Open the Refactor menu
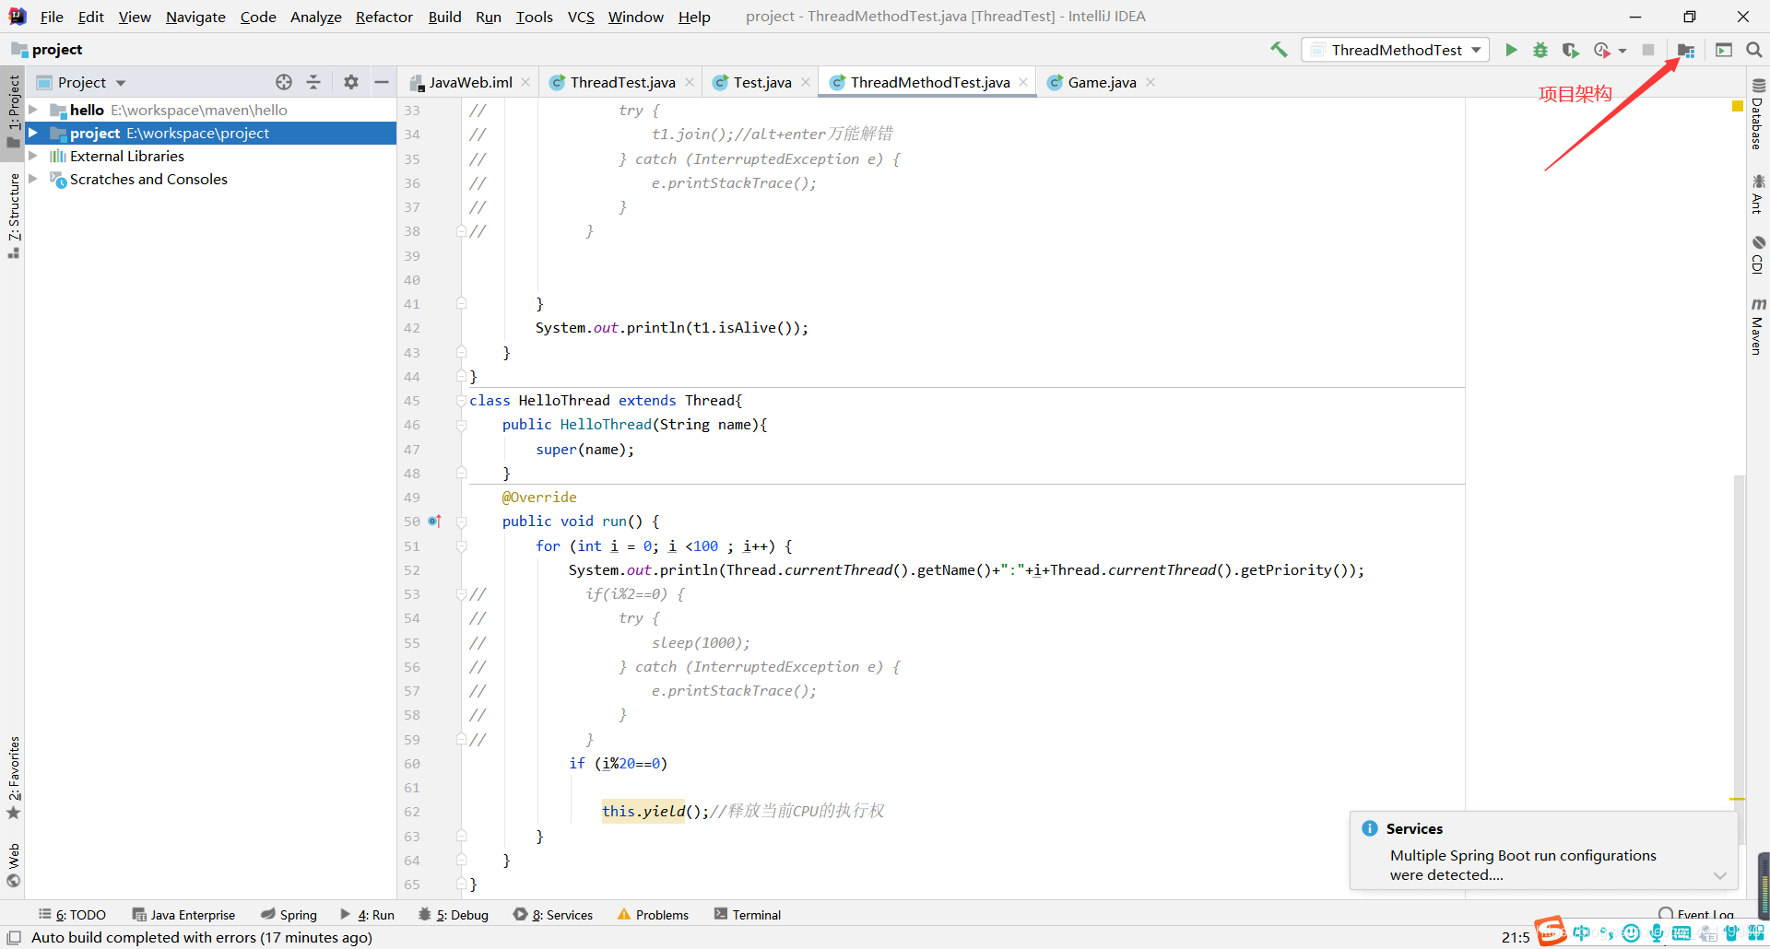Screen dimensions: 1770x949 [x=384, y=17]
